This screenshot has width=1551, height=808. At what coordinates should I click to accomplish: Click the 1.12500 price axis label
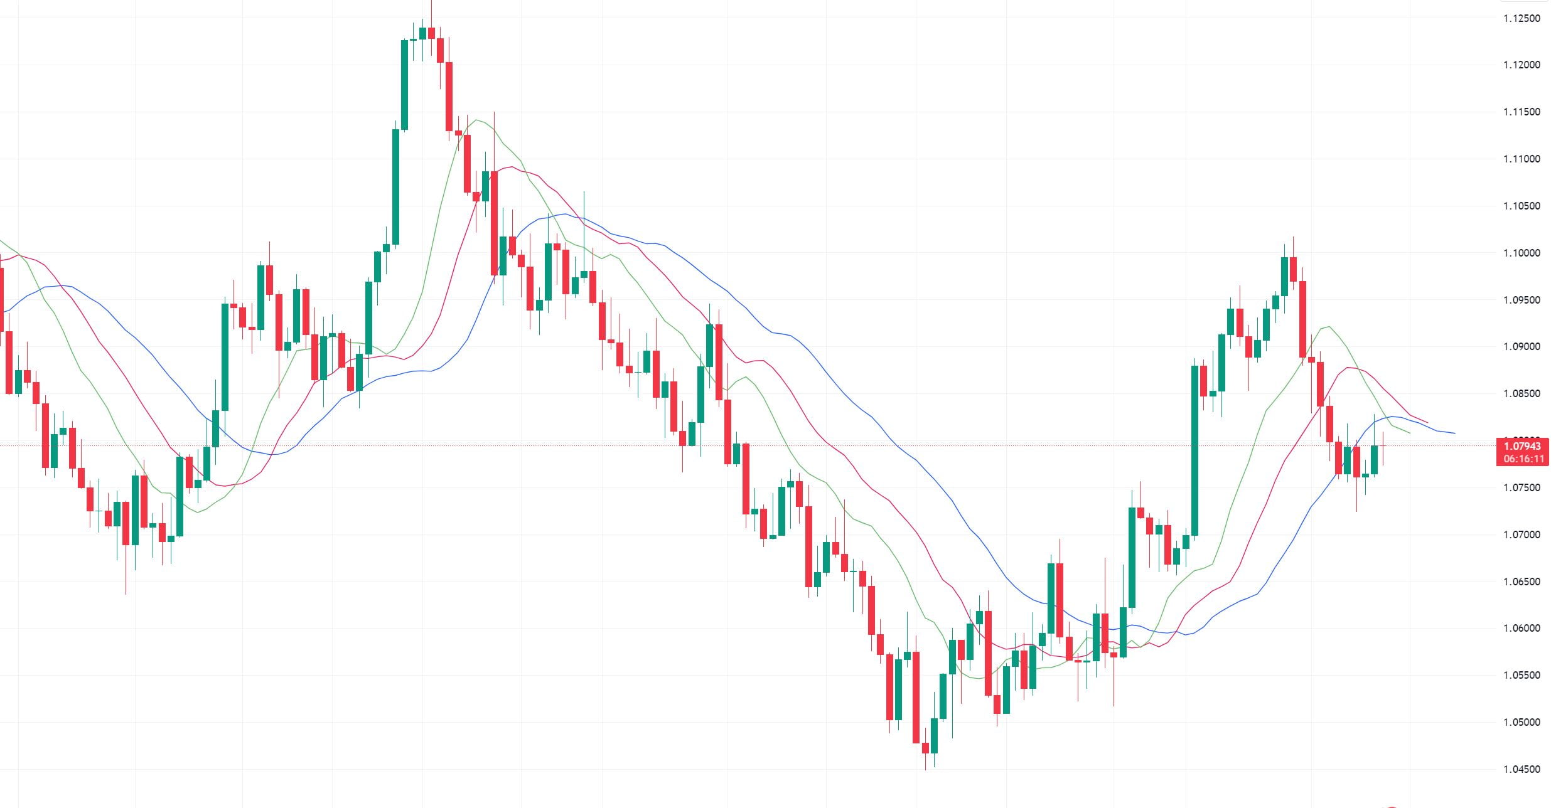[x=1521, y=18]
